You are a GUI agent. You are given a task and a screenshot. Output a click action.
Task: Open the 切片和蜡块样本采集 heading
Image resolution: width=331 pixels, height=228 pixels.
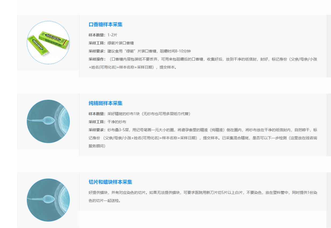(110, 182)
